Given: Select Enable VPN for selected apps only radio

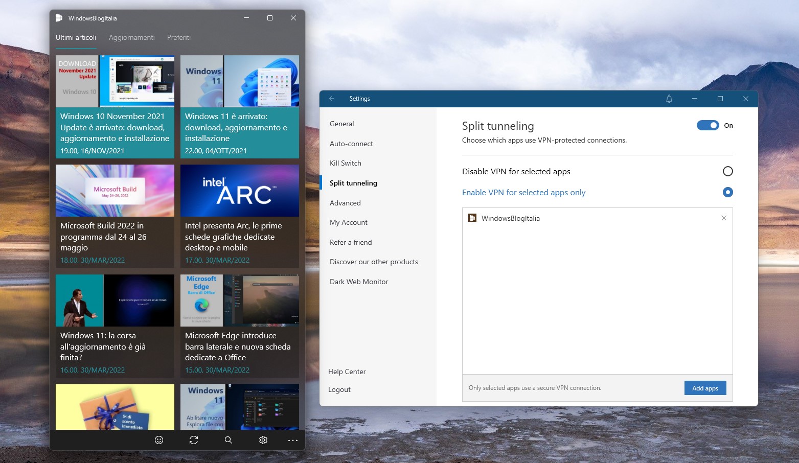Looking at the screenshot, I should tap(728, 192).
